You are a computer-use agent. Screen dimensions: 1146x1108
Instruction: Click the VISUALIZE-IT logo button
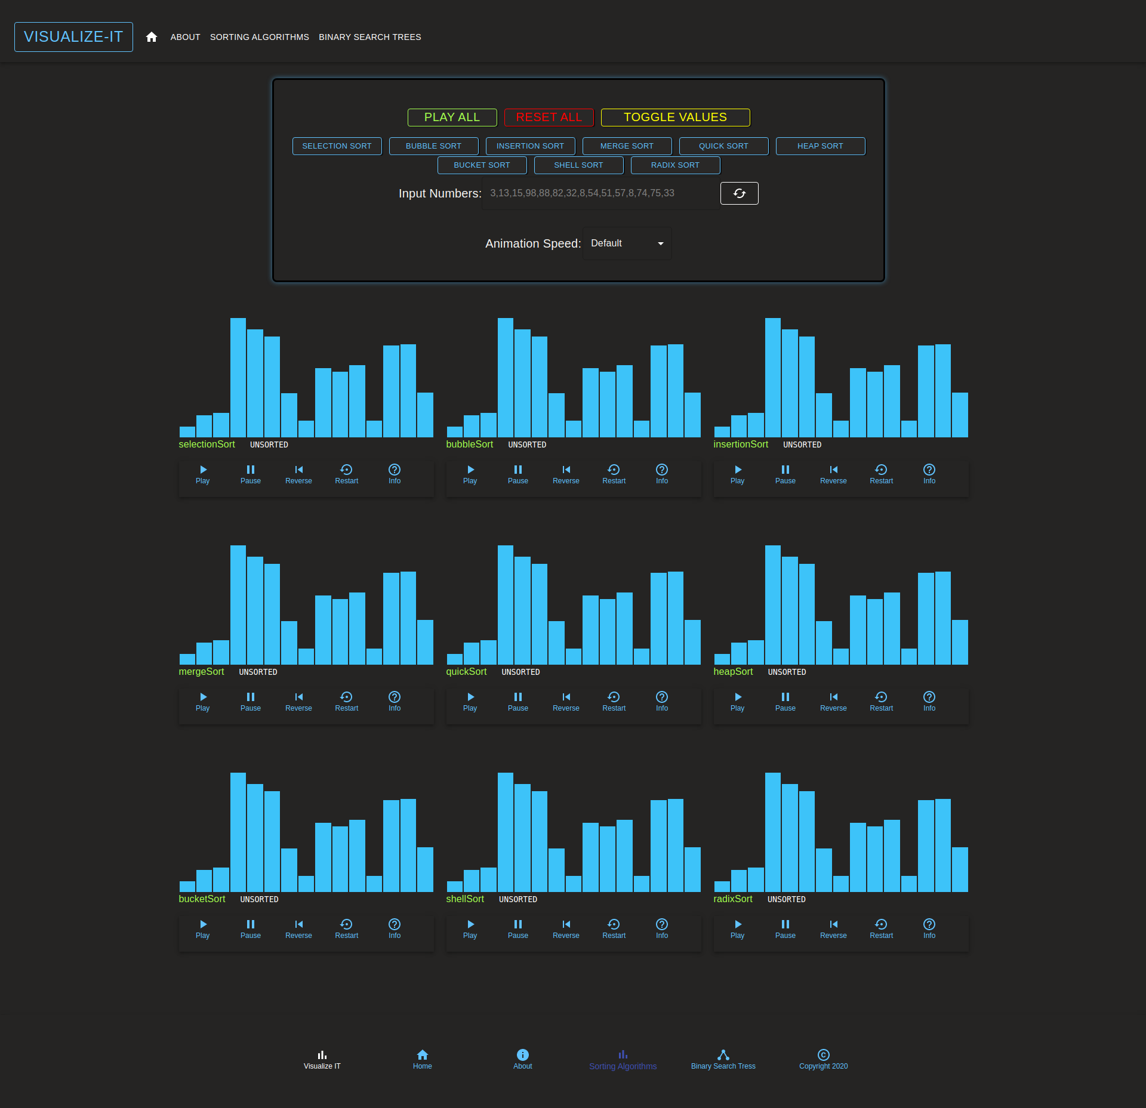[73, 37]
